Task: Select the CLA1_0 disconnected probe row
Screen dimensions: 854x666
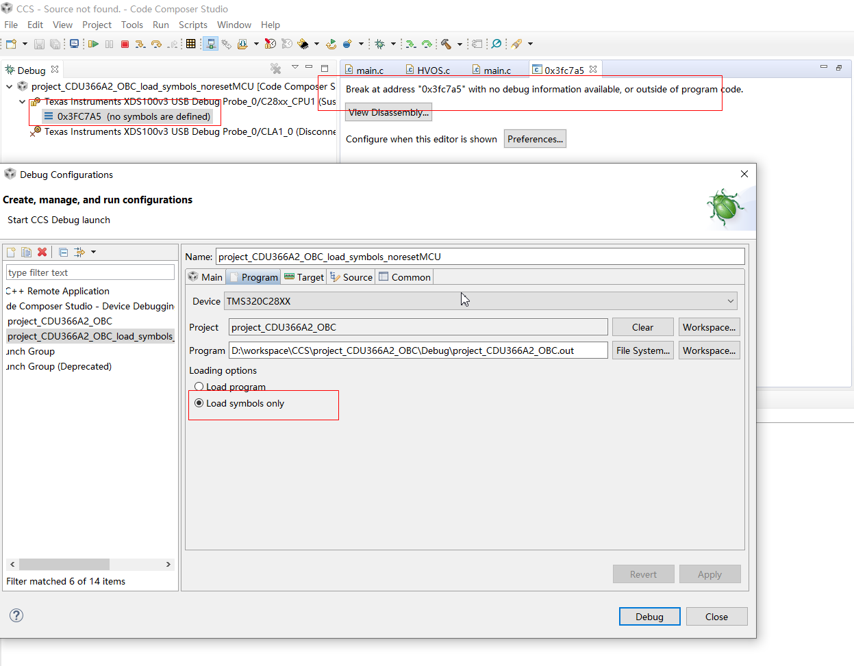Action: coord(184,131)
